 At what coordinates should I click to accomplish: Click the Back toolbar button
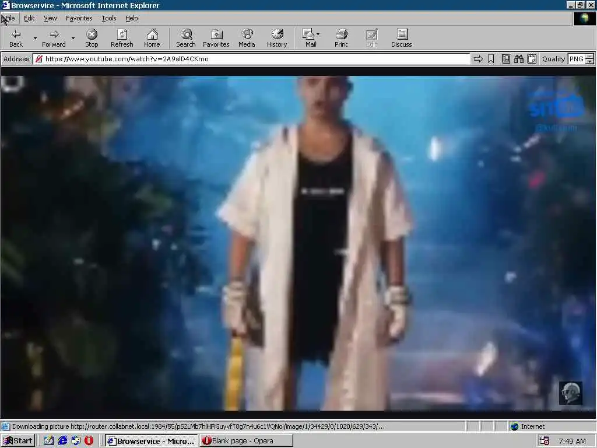coord(16,38)
